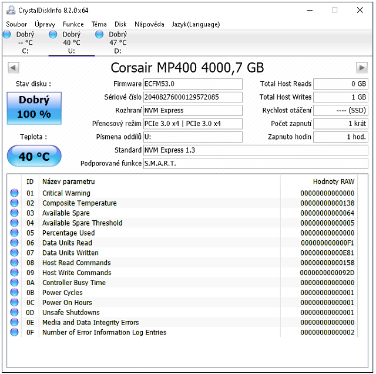Image resolution: width=376 pixels, height=374 pixels.
Task: Click the previous disk arrow button
Action: 13,68
